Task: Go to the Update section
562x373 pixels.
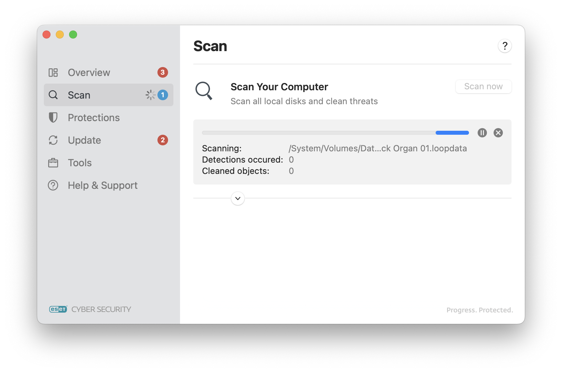Action: 84,140
